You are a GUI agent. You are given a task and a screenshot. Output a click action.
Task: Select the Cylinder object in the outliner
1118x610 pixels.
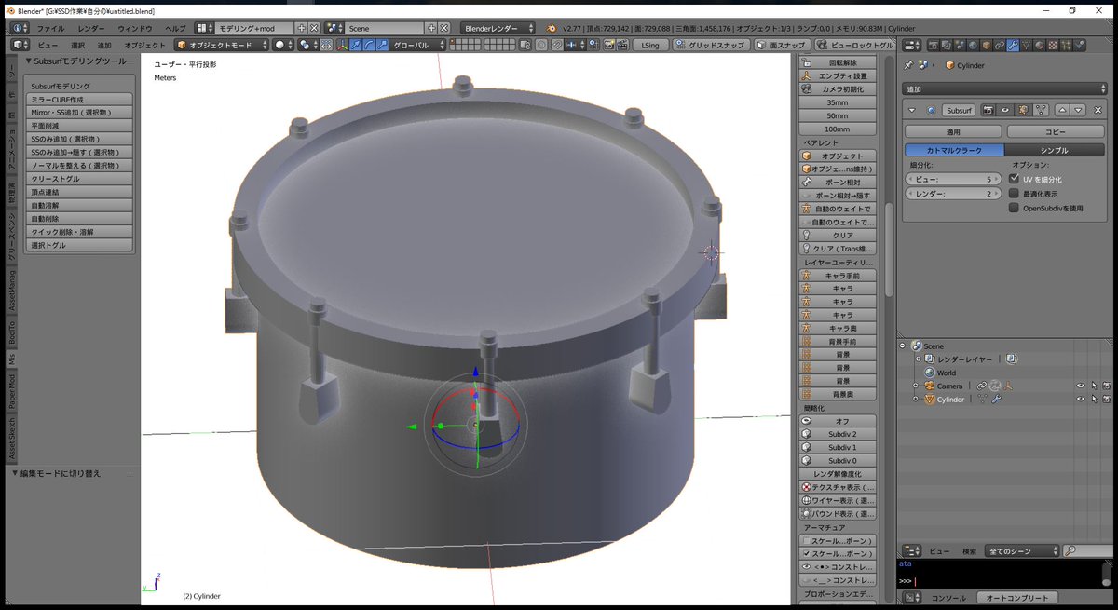950,400
